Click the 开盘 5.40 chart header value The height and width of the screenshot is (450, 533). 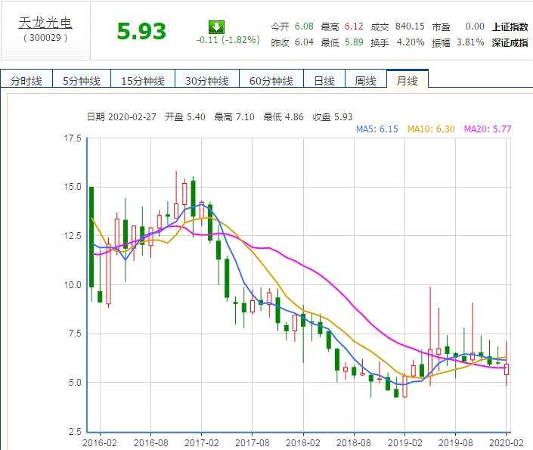click(x=185, y=117)
